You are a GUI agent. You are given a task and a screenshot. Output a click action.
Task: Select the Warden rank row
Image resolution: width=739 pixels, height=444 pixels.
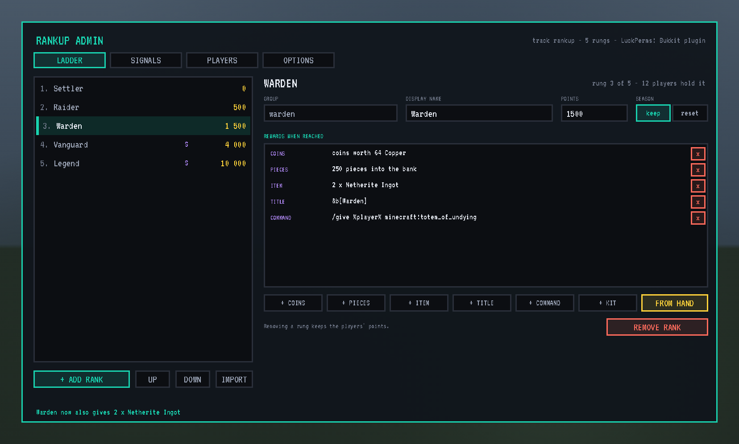coord(143,126)
